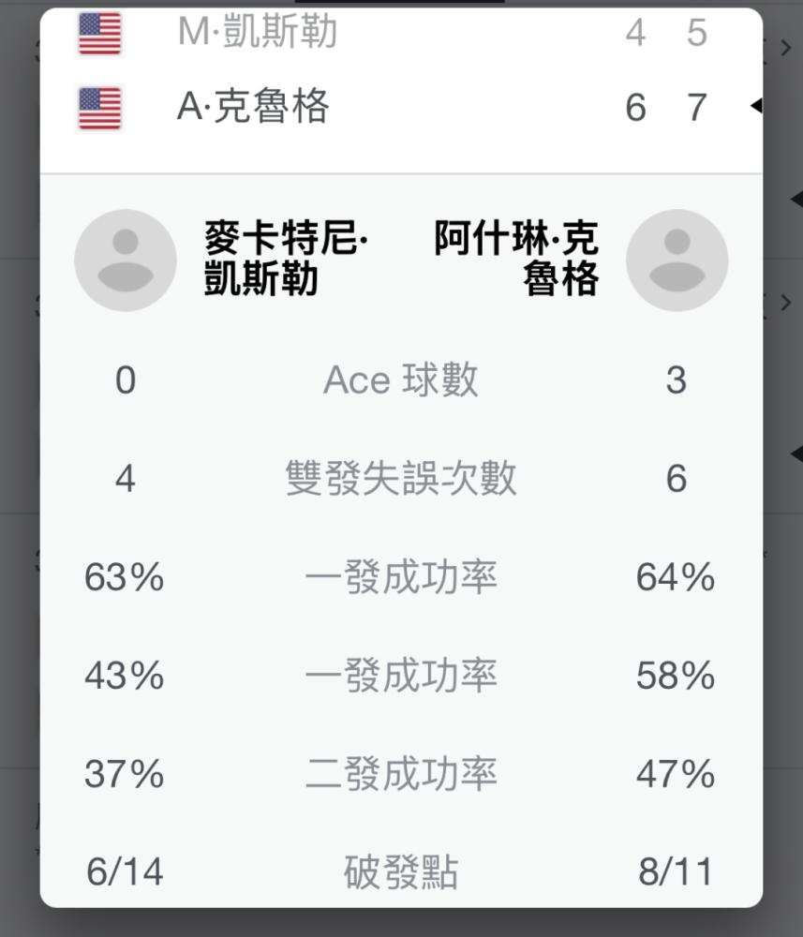Screen dimensions: 803x937
Task: Click the M·凱斯勒 score row
Action: (x=401, y=33)
